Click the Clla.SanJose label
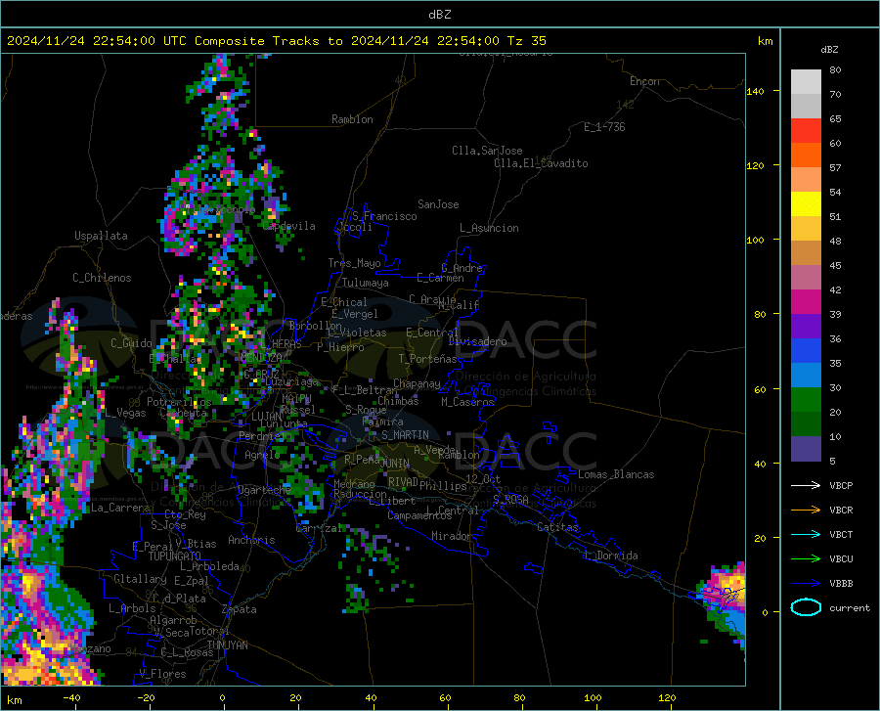This screenshot has height=711, width=880. (487, 151)
